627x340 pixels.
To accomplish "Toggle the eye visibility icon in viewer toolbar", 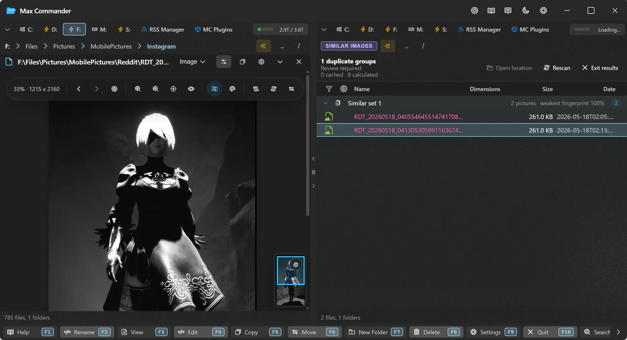I will [x=191, y=89].
